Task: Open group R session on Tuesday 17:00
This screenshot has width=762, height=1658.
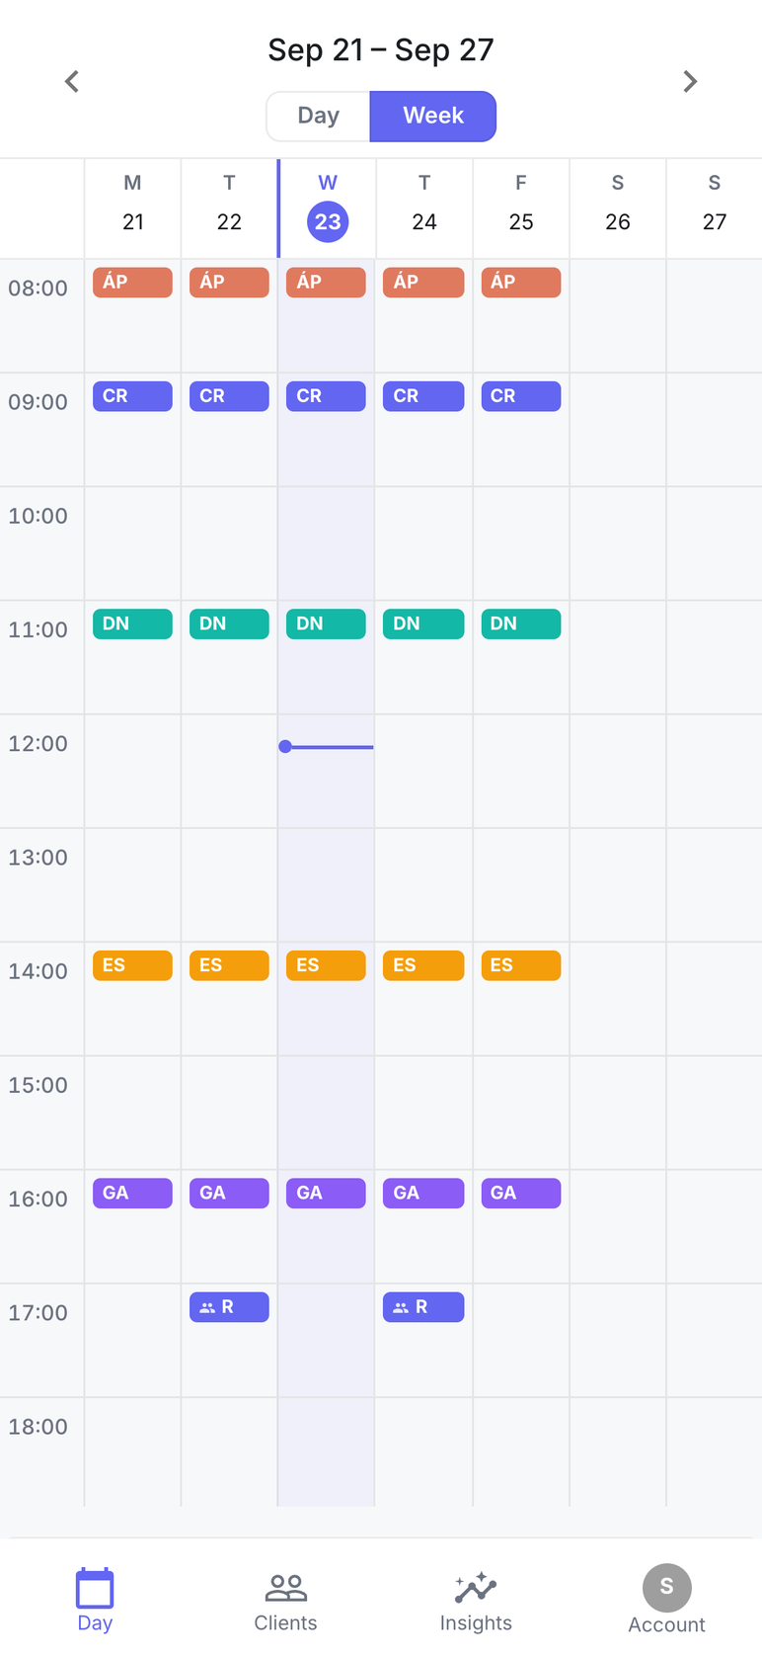Action: (x=229, y=1307)
